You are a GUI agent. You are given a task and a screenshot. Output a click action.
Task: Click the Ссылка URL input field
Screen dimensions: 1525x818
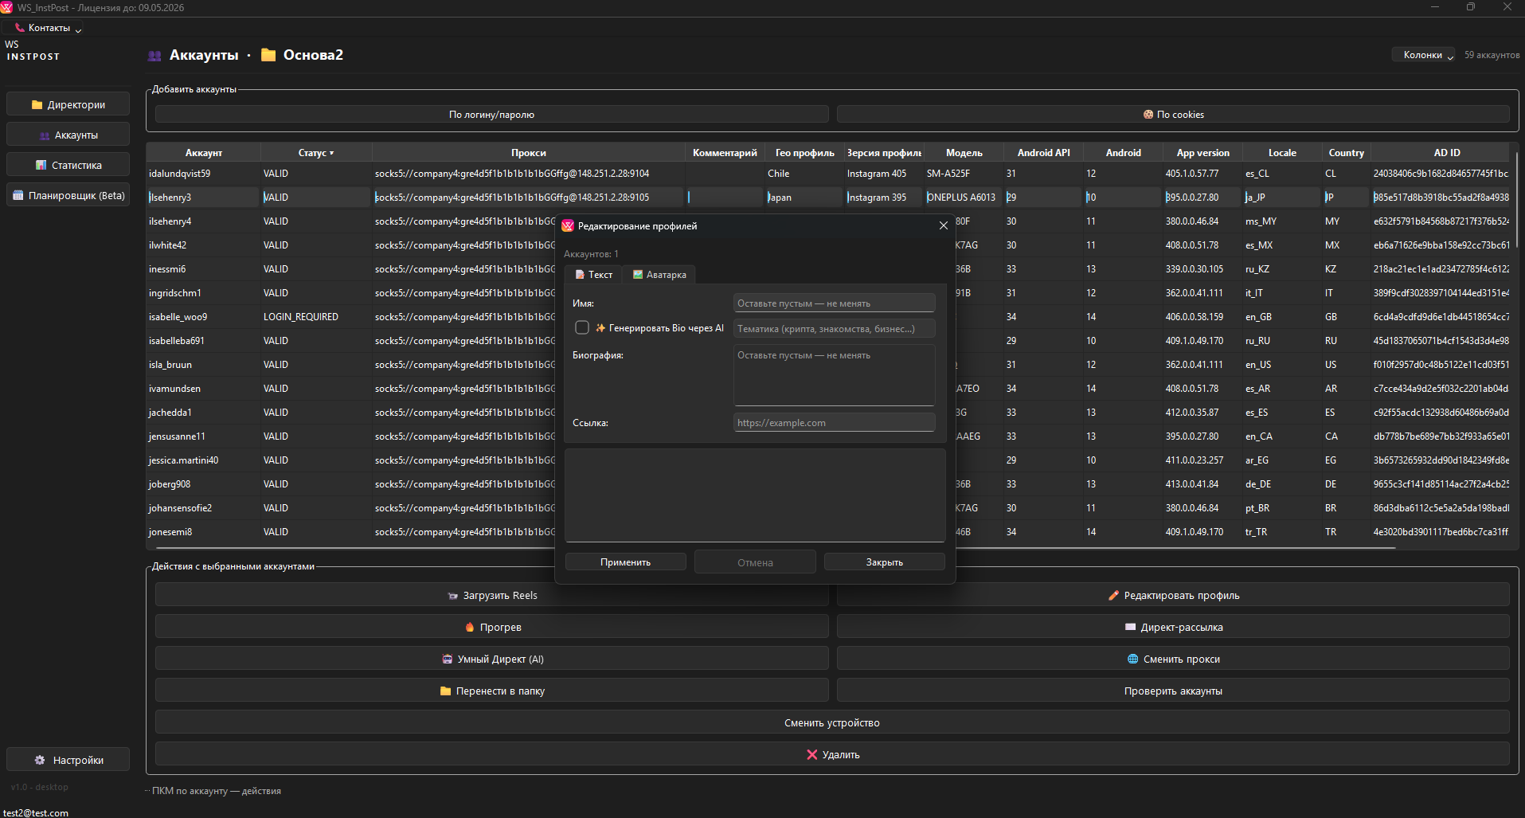[833, 423]
